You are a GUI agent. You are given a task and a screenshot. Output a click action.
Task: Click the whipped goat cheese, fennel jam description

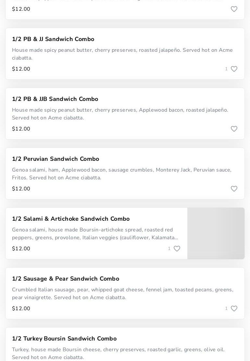(123, 294)
